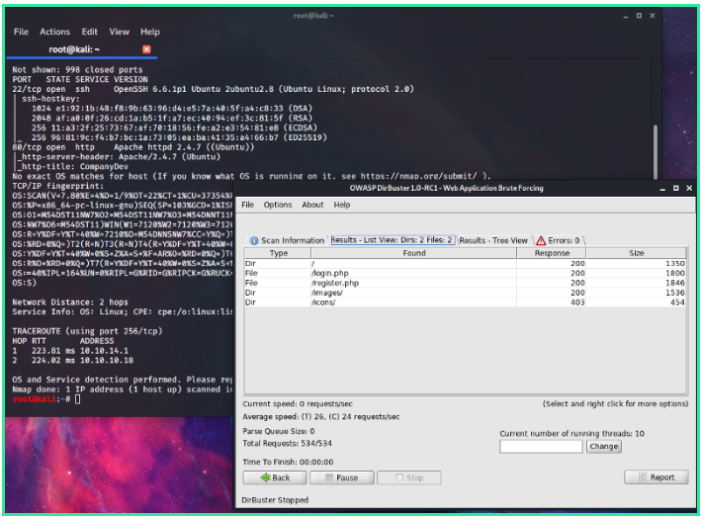The width and height of the screenshot is (702, 517).
Task: Switch to Results - List View tab
Action: (392, 240)
